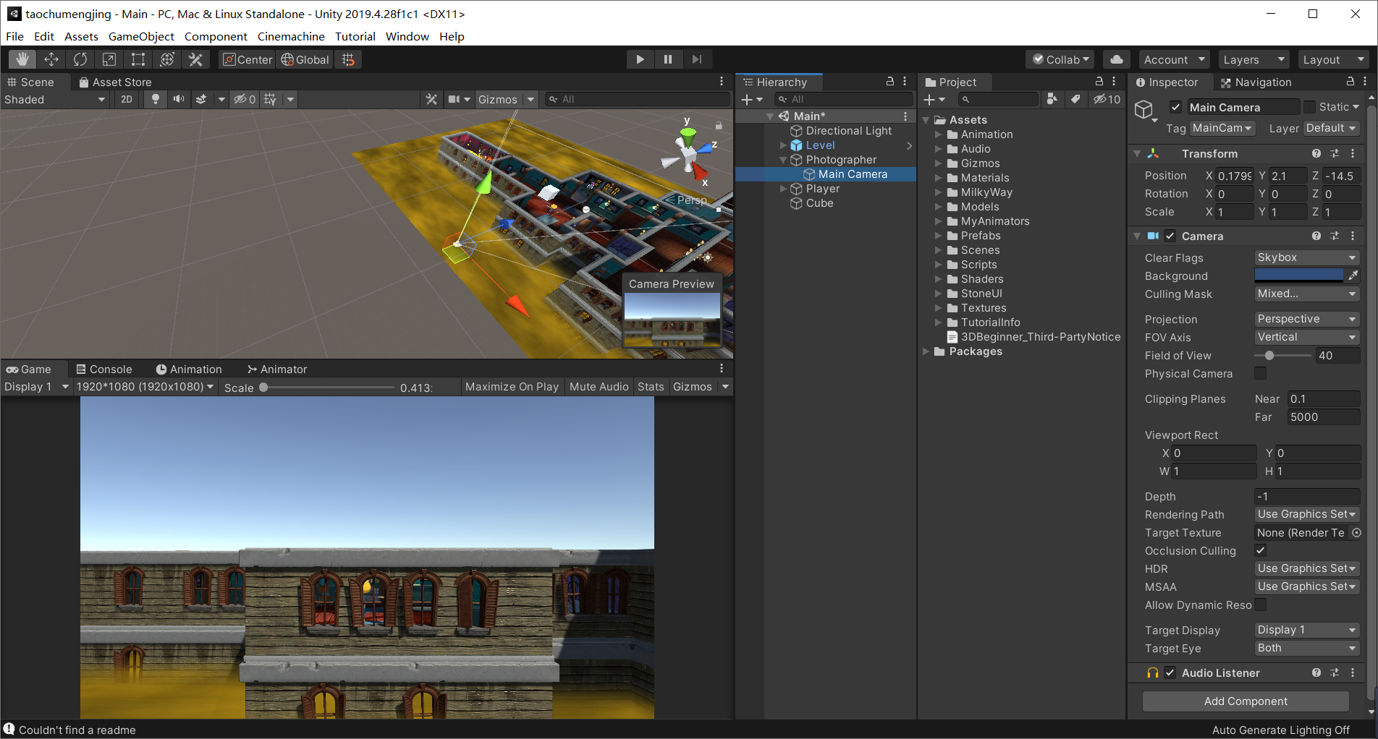Open the cloud Services icon
Image resolution: width=1378 pixels, height=739 pixels.
(1117, 59)
